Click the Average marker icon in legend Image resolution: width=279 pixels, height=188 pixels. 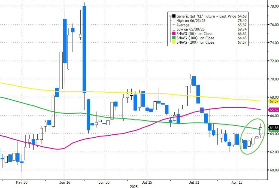click(174, 25)
